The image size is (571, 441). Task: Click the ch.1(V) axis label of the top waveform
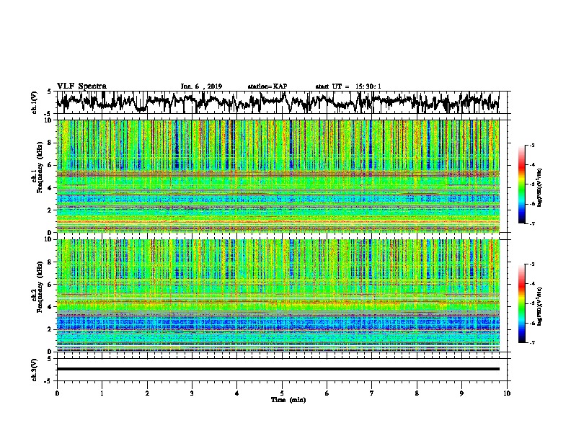click(x=35, y=102)
